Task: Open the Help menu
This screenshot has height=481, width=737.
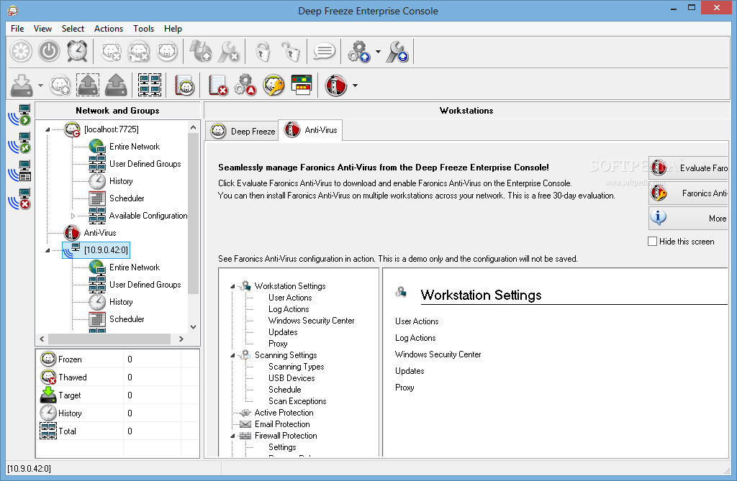Action: point(173,29)
